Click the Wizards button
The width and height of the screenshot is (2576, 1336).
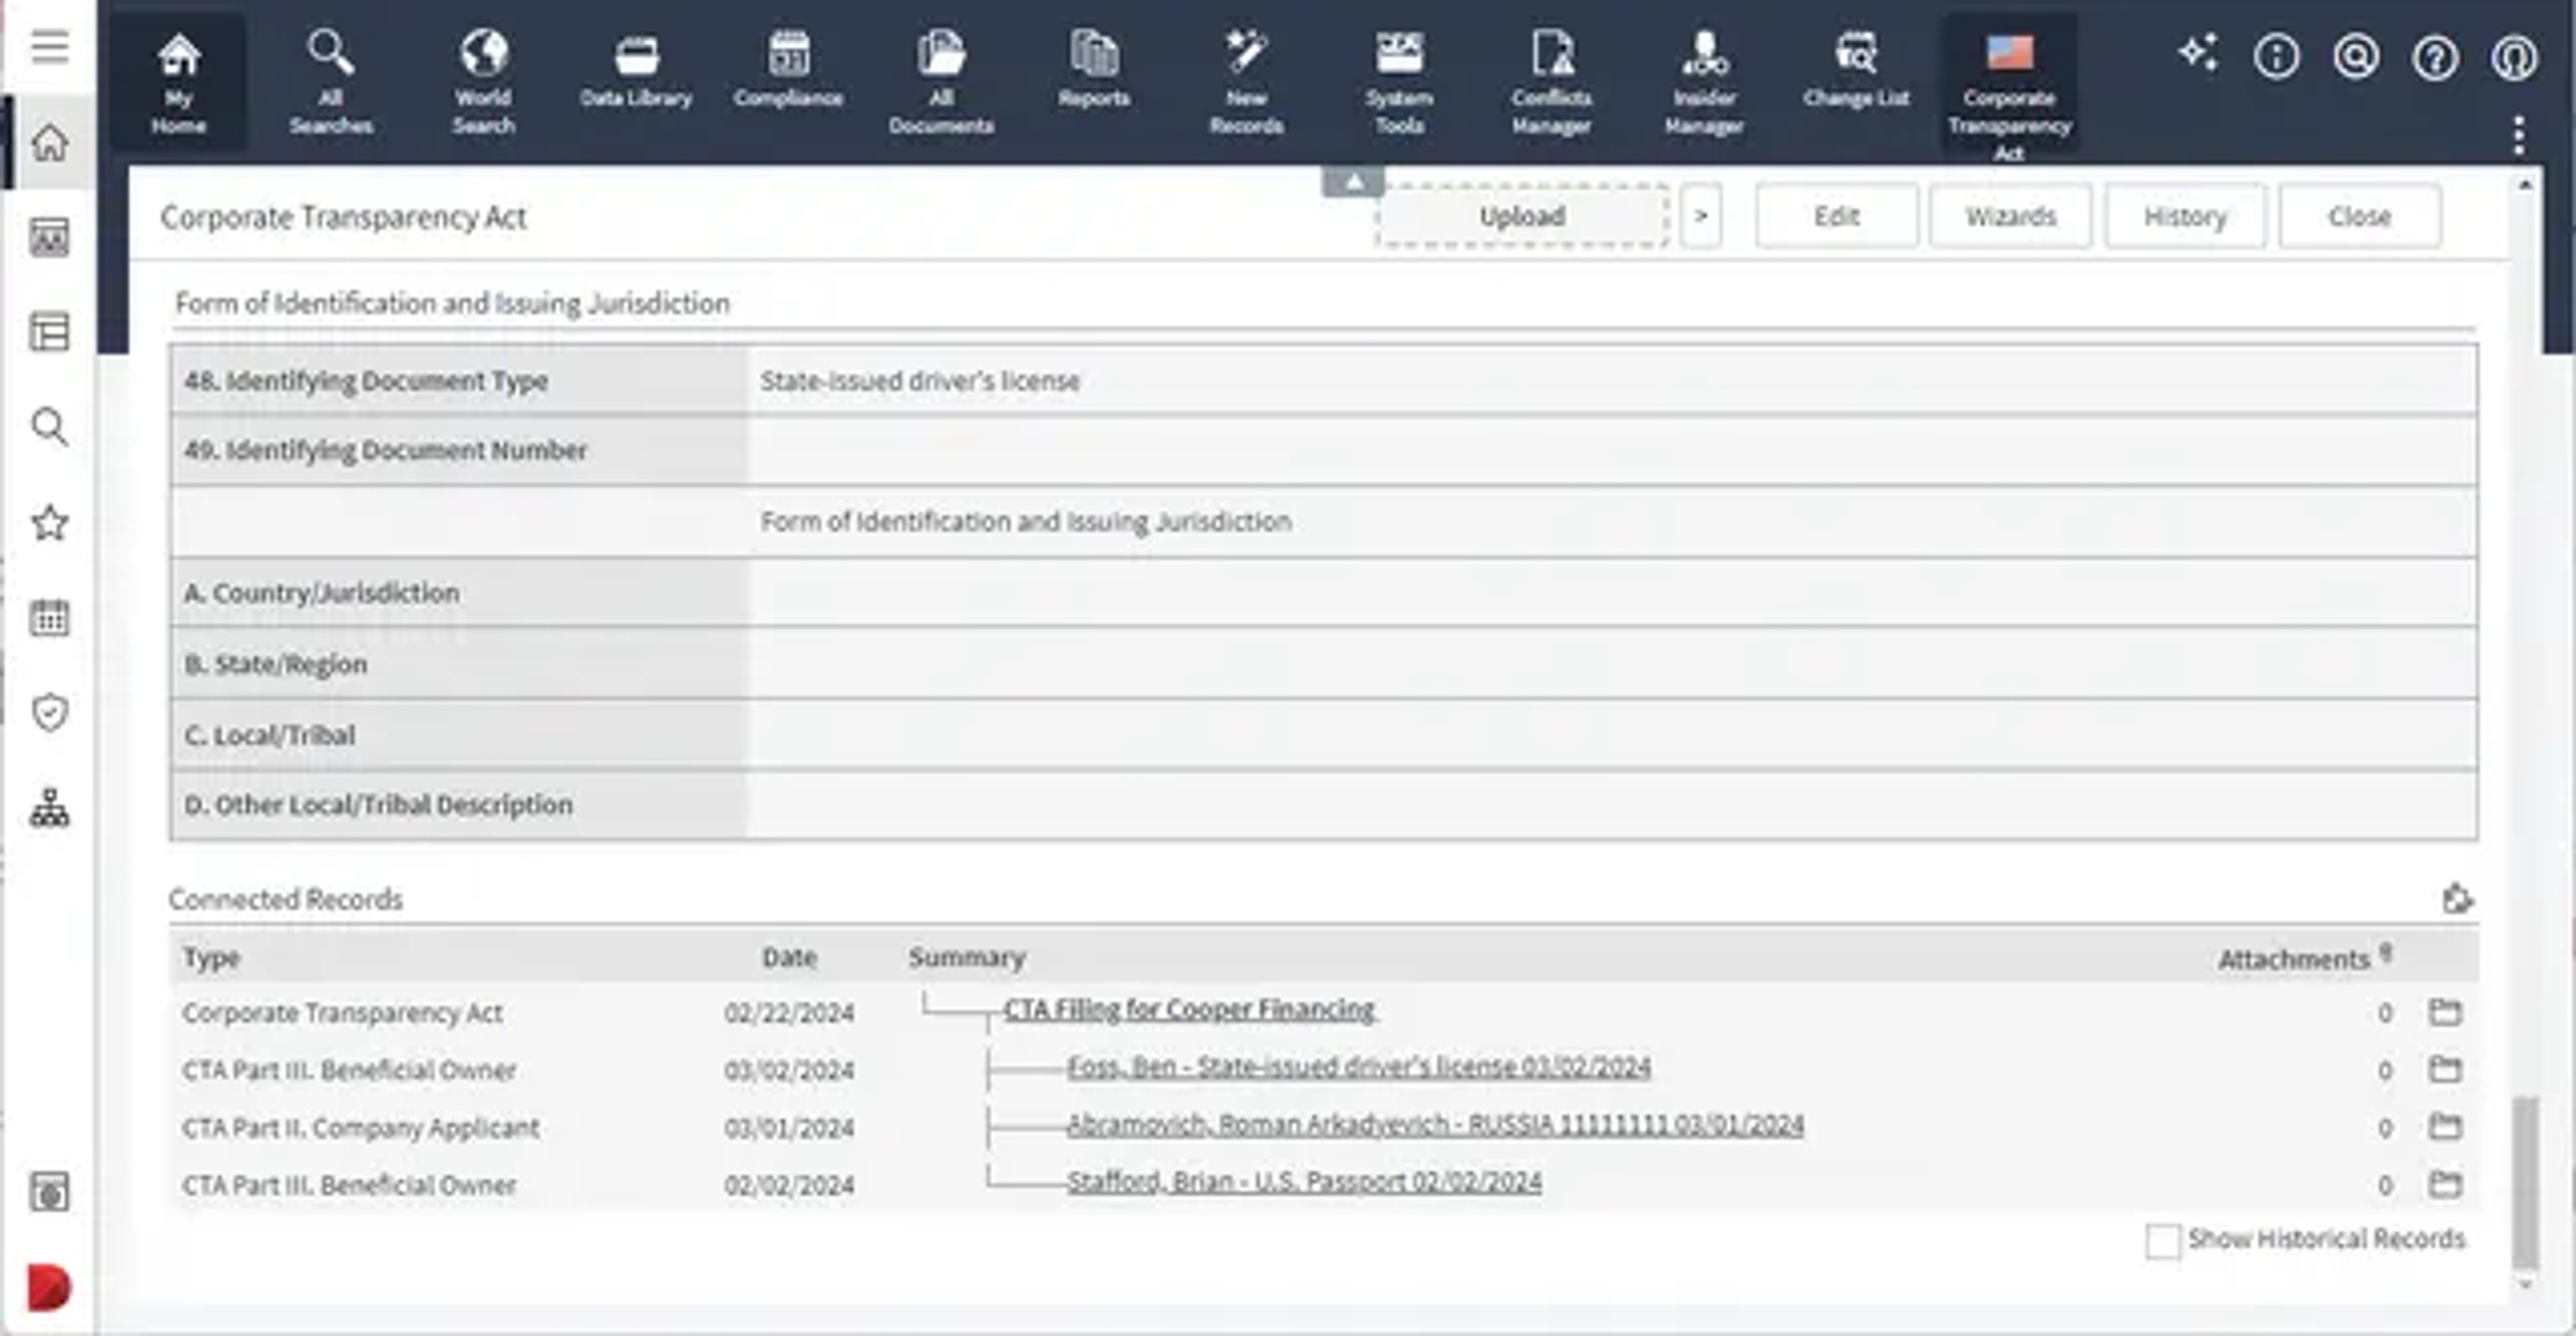[2010, 216]
